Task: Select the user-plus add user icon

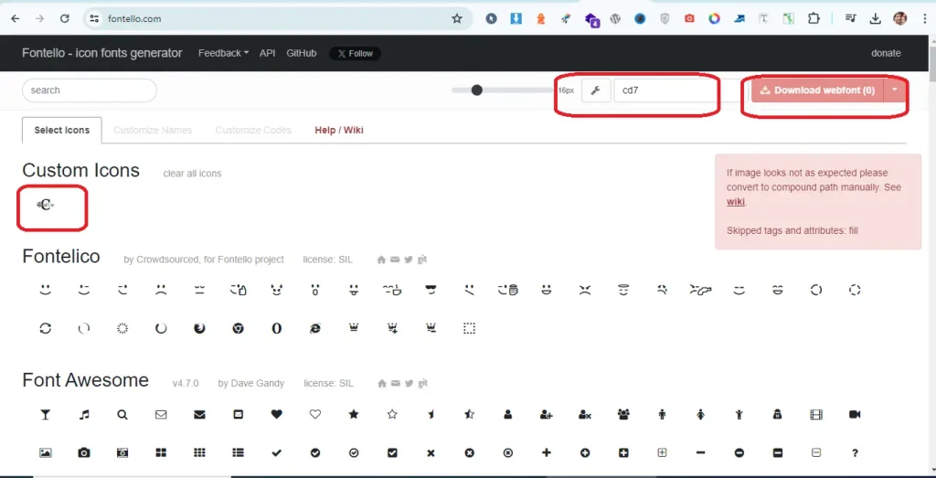Action: (547, 414)
